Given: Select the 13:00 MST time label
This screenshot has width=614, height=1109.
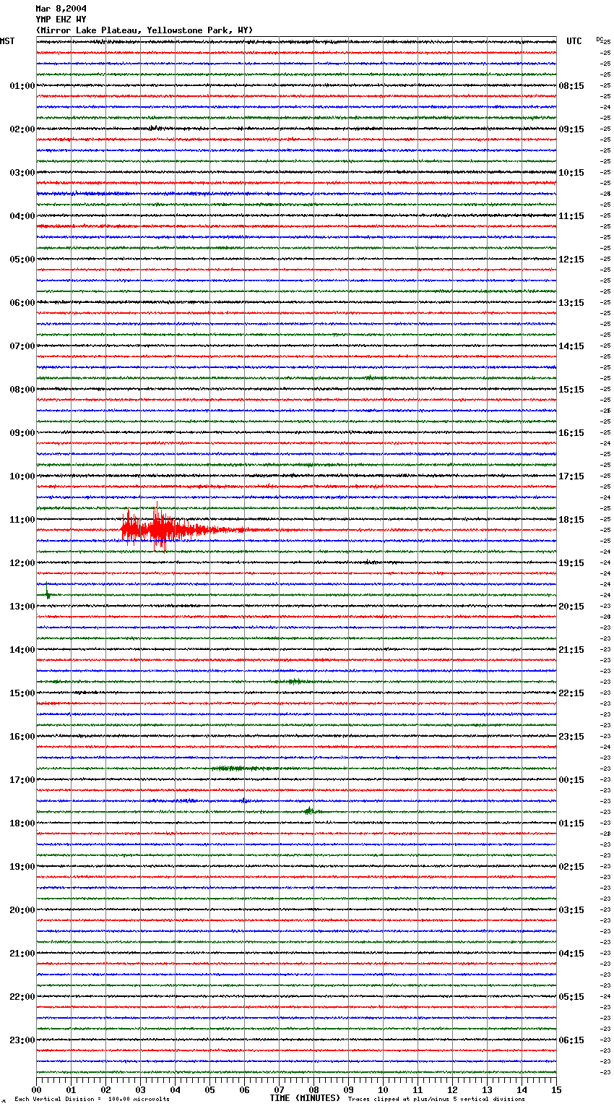Looking at the screenshot, I should [22, 607].
